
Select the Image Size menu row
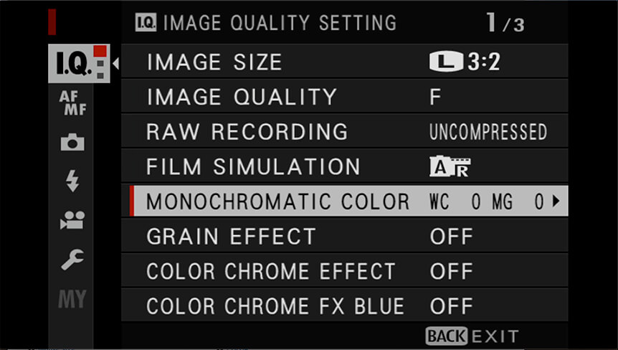click(344, 62)
